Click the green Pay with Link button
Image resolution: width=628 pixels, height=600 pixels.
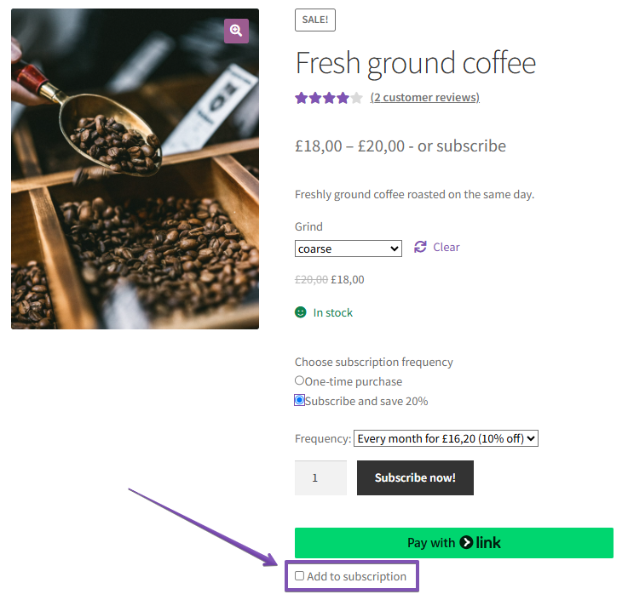[x=453, y=542]
